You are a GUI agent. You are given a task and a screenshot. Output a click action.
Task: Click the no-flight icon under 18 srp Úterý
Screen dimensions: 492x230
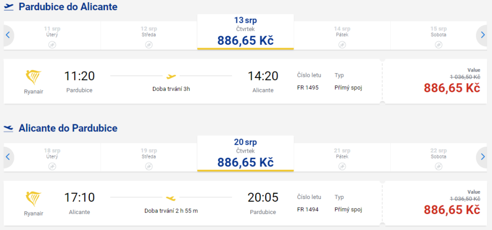click(52, 166)
